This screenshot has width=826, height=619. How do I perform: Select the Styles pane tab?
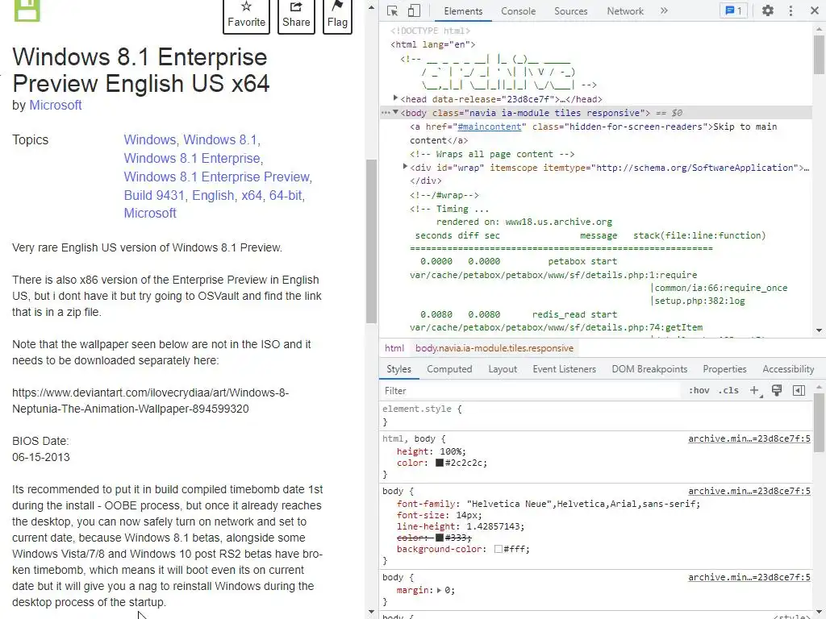coord(398,369)
